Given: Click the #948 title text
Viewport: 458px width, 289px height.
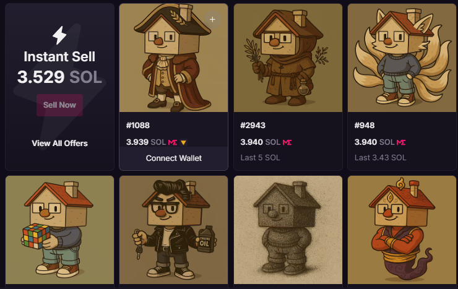Looking at the screenshot, I should coord(365,126).
